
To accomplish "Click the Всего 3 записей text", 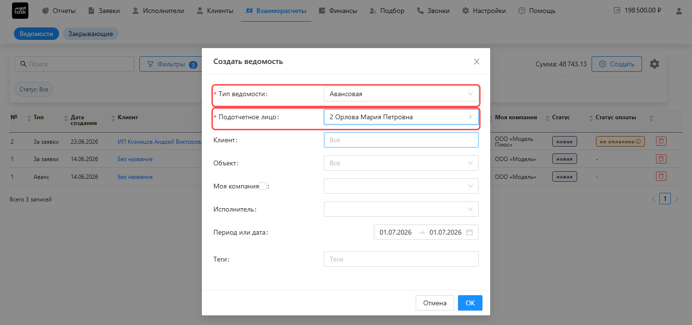I will pyautogui.click(x=31, y=199).
